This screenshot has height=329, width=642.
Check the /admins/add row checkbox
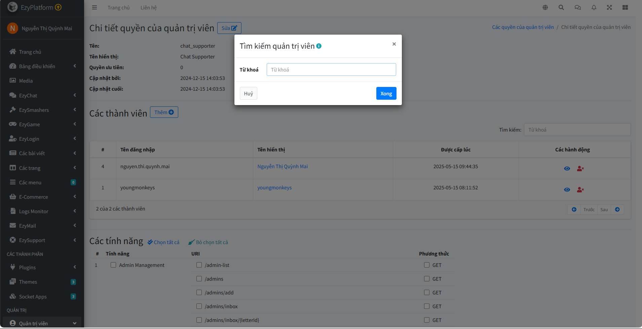tap(199, 292)
